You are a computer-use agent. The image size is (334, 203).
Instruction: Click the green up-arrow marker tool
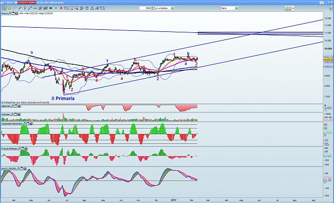(56, 8)
